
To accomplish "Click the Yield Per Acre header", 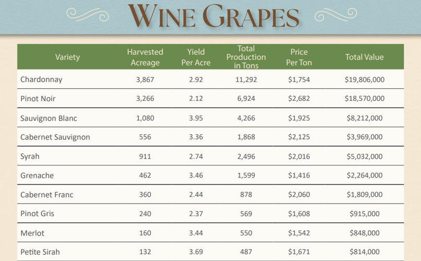I will 196,57.
